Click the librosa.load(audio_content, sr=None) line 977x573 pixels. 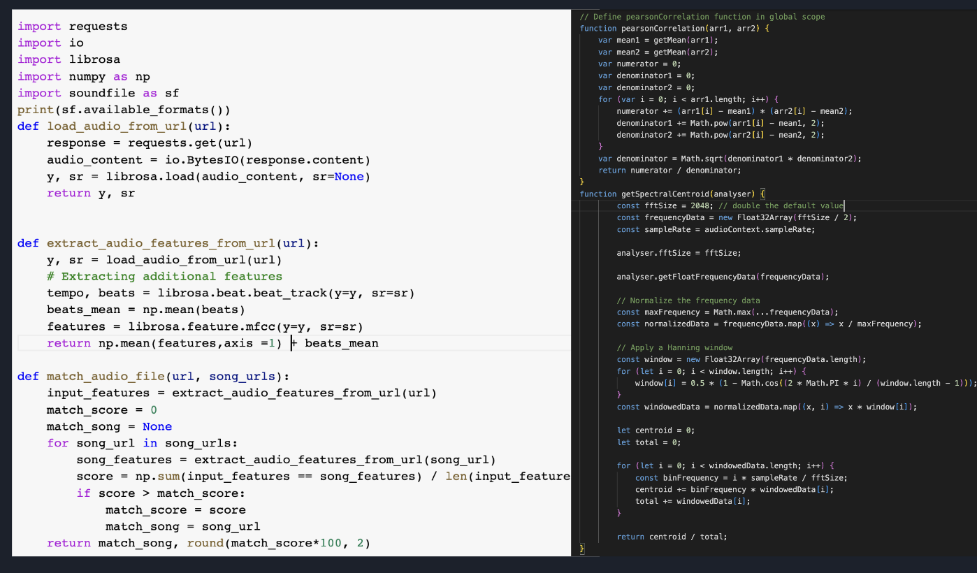pos(208,177)
